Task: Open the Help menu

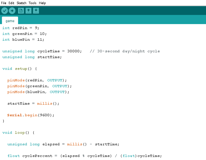Action: coord(42,3)
